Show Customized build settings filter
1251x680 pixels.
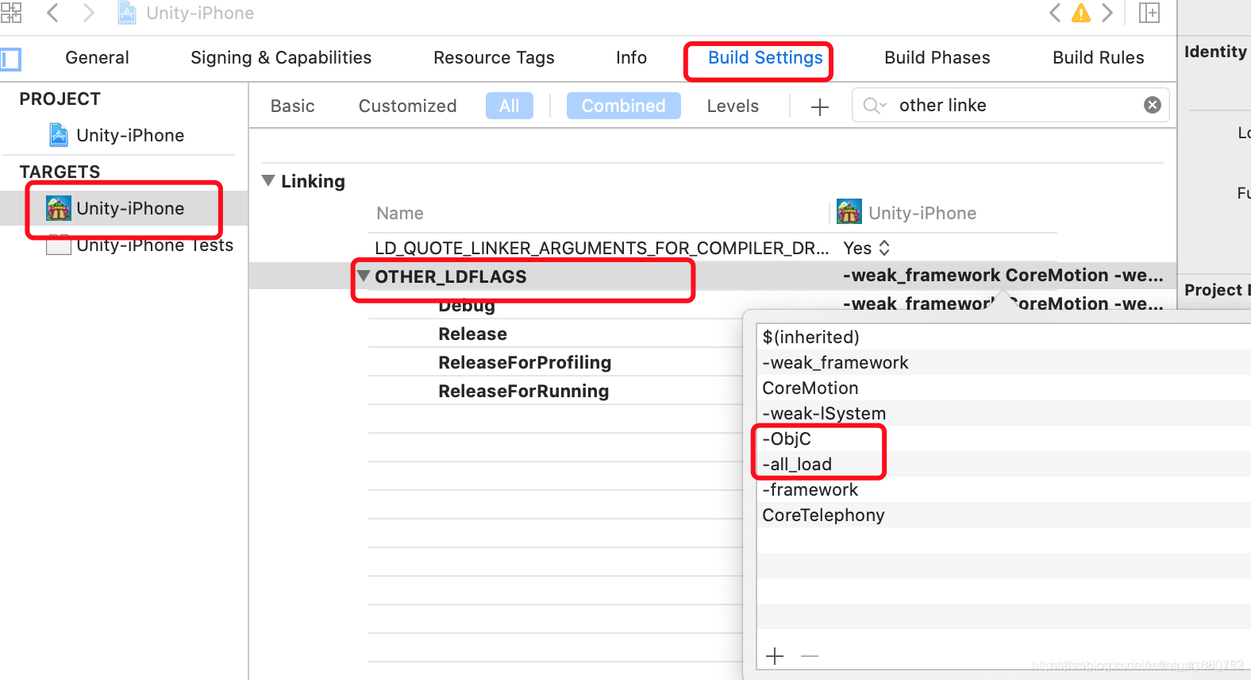tap(407, 106)
